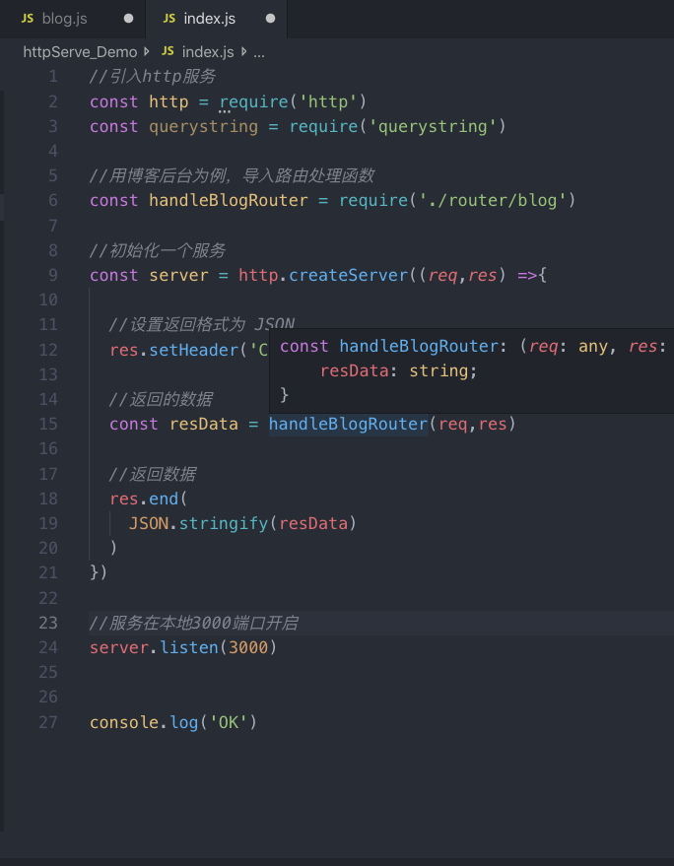Click line number 15 in gutter
Viewport: 674px width, 866px height.
(48, 424)
